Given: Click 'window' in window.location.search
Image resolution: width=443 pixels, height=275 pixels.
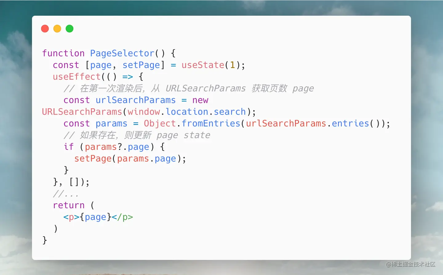Looking at the screenshot, I should tap(144, 112).
